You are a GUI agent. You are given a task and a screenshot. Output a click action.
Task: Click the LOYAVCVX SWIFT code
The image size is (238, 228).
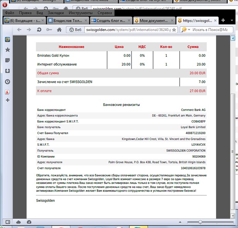[x=198, y=145]
